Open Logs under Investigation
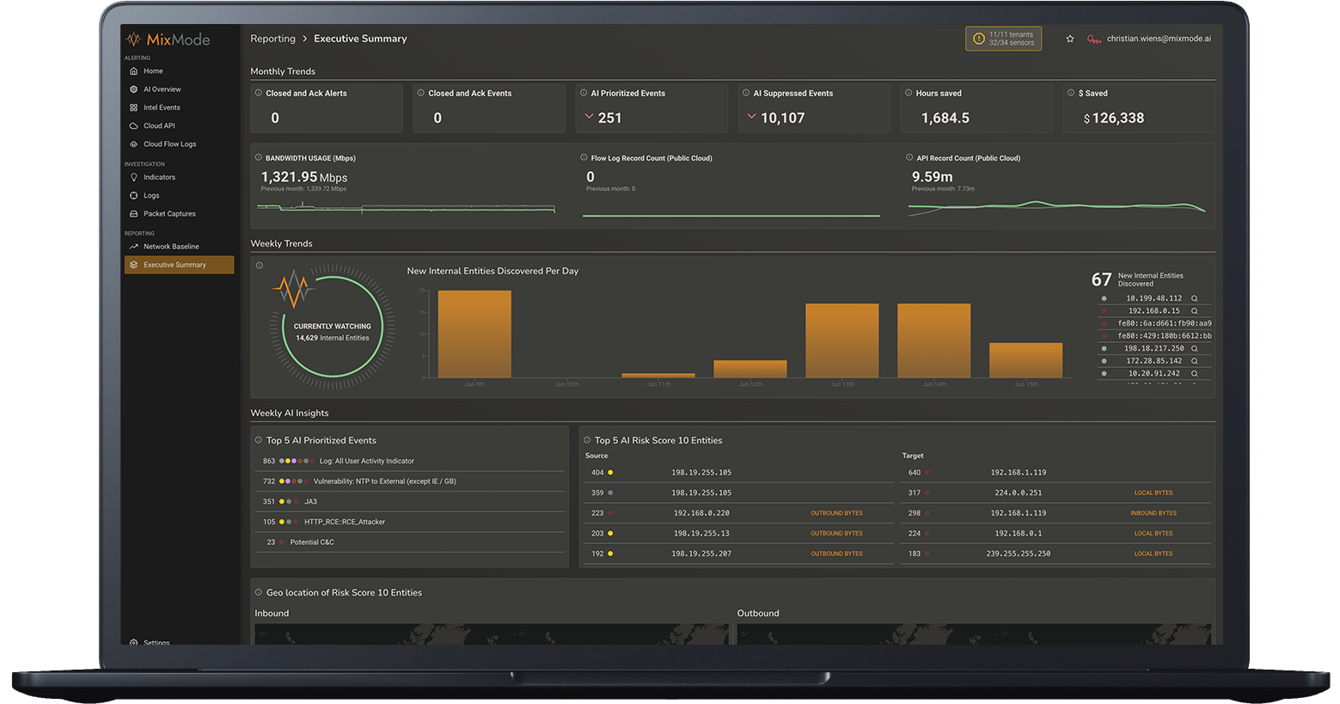Image resolution: width=1340 pixels, height=704 pixels. (151, 195)
